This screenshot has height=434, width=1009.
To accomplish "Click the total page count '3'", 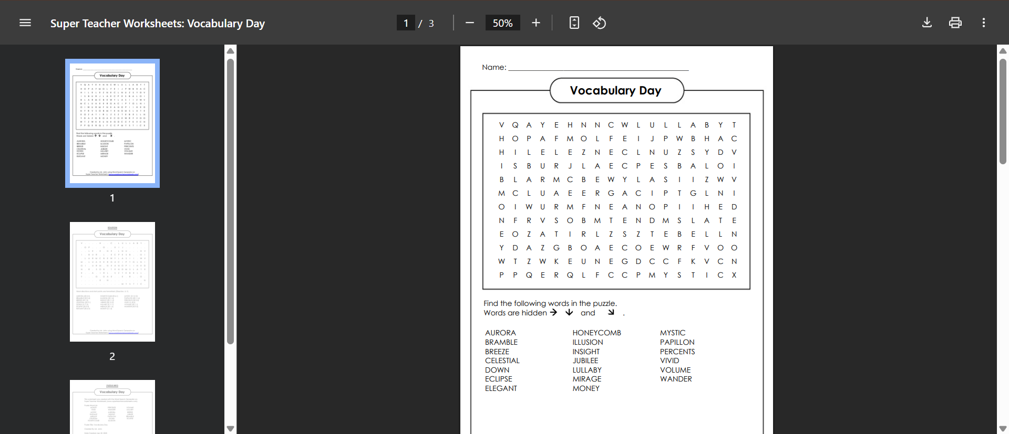I will 431,24.
